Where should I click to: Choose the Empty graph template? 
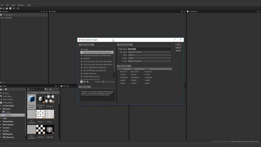tap(86, 49)
